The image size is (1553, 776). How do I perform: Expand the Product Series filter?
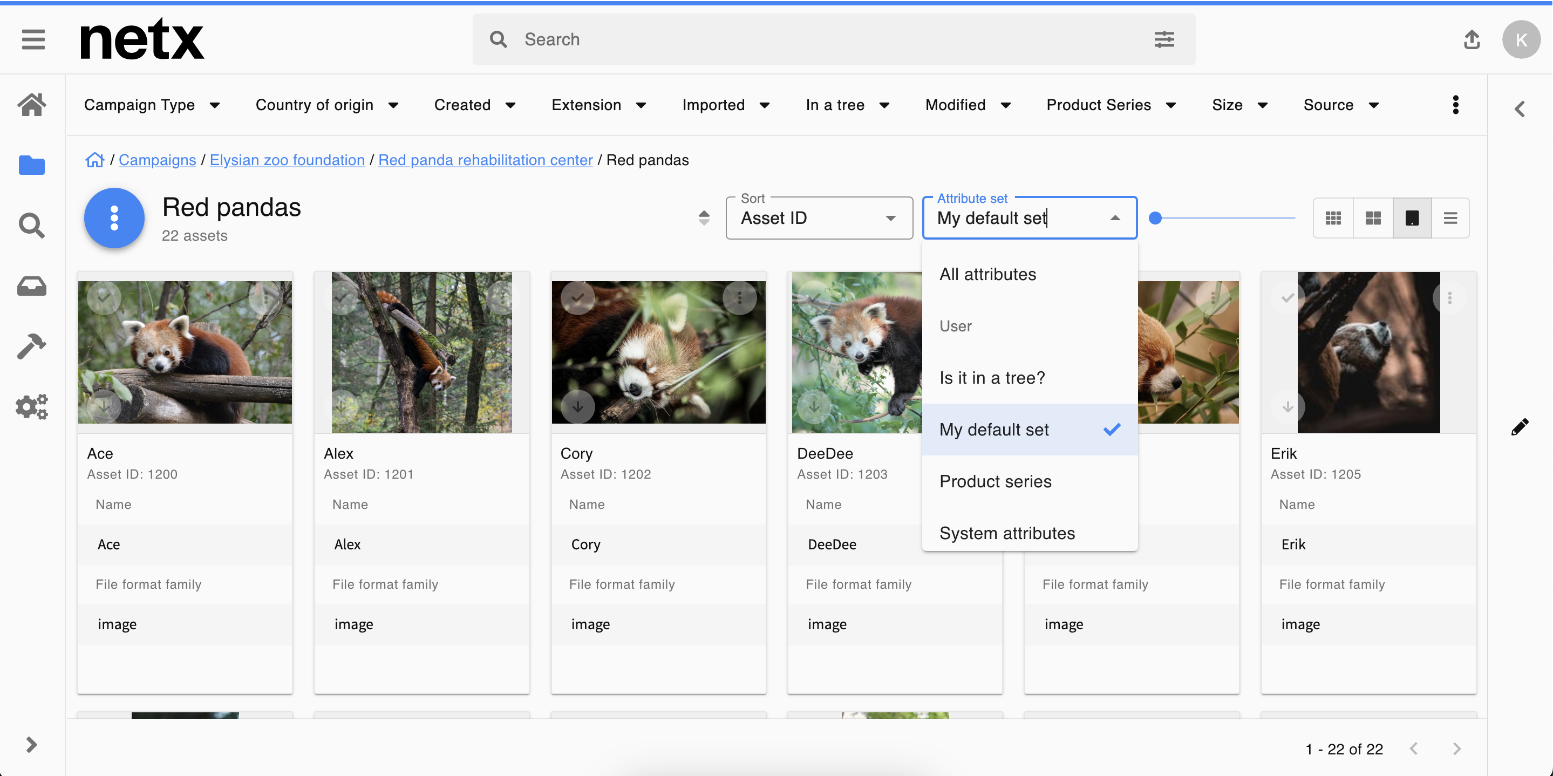pos(1111,105)
